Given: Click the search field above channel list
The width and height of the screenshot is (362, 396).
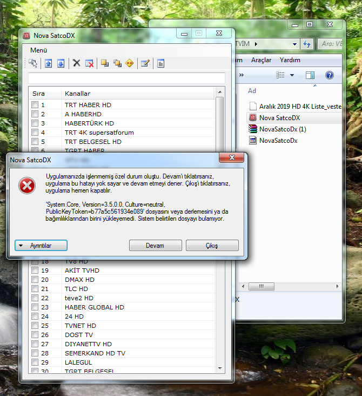Looking at the screenshot, I should pyautogui.click(x=126, y=78).
